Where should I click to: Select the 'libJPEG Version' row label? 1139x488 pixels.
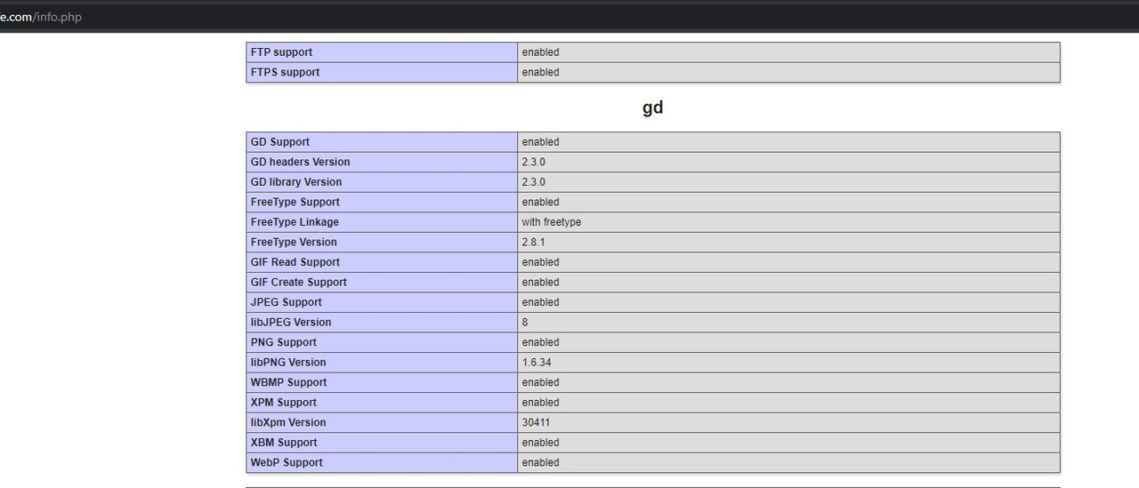[382, 322]
